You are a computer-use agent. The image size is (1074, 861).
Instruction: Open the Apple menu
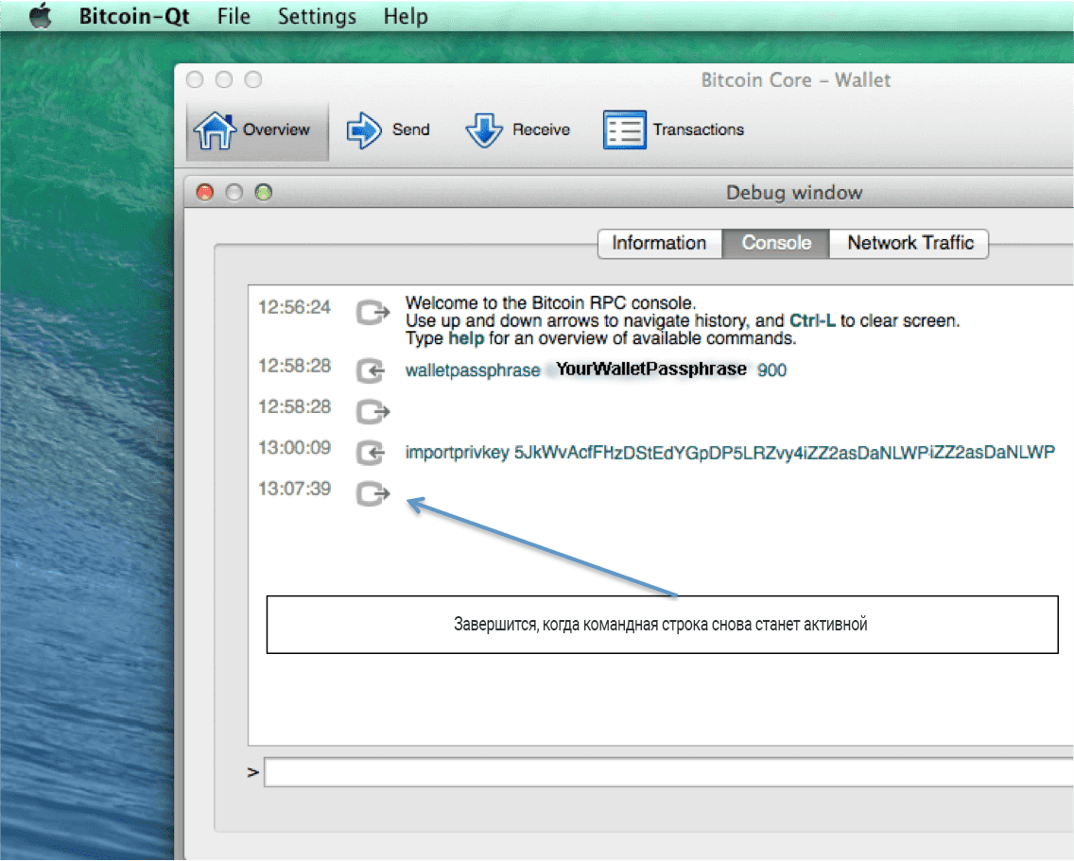[x=41, y=16]
